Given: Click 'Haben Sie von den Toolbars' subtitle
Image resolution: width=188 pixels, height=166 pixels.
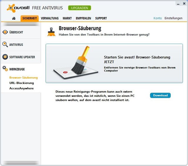Looking at the screenshot, I should (104, 35).
